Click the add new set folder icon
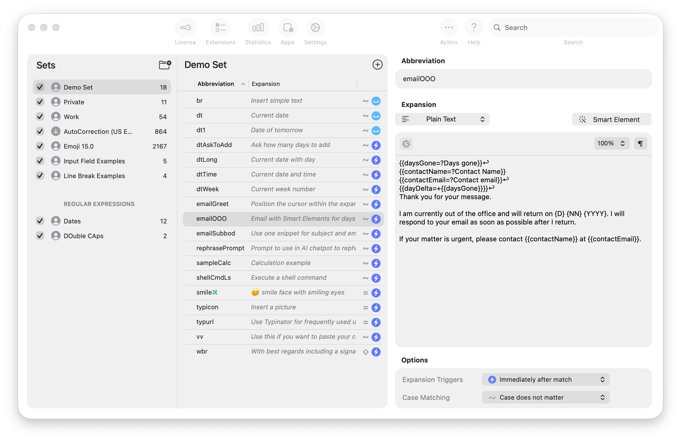The image size is (681, 441). point(165,65)
